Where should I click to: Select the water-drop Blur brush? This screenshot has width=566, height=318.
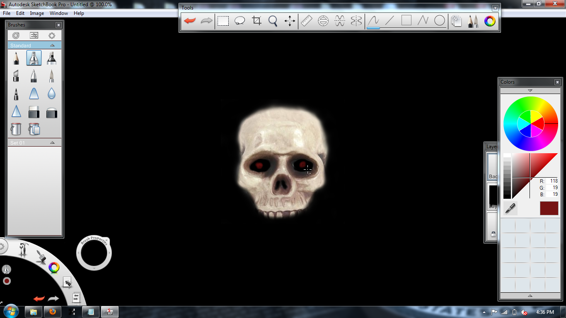[x=51, y=94]
